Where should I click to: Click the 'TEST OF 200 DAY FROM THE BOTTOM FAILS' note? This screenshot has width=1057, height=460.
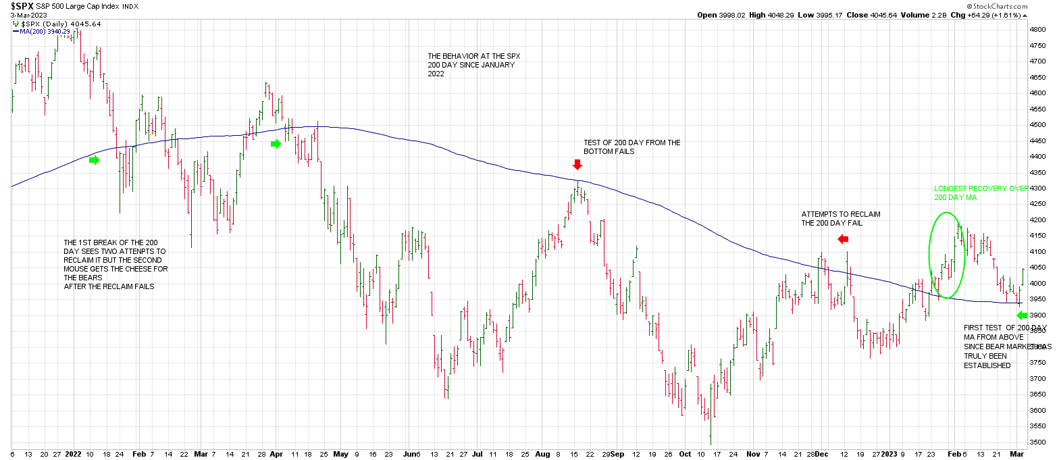coord(631,147)
